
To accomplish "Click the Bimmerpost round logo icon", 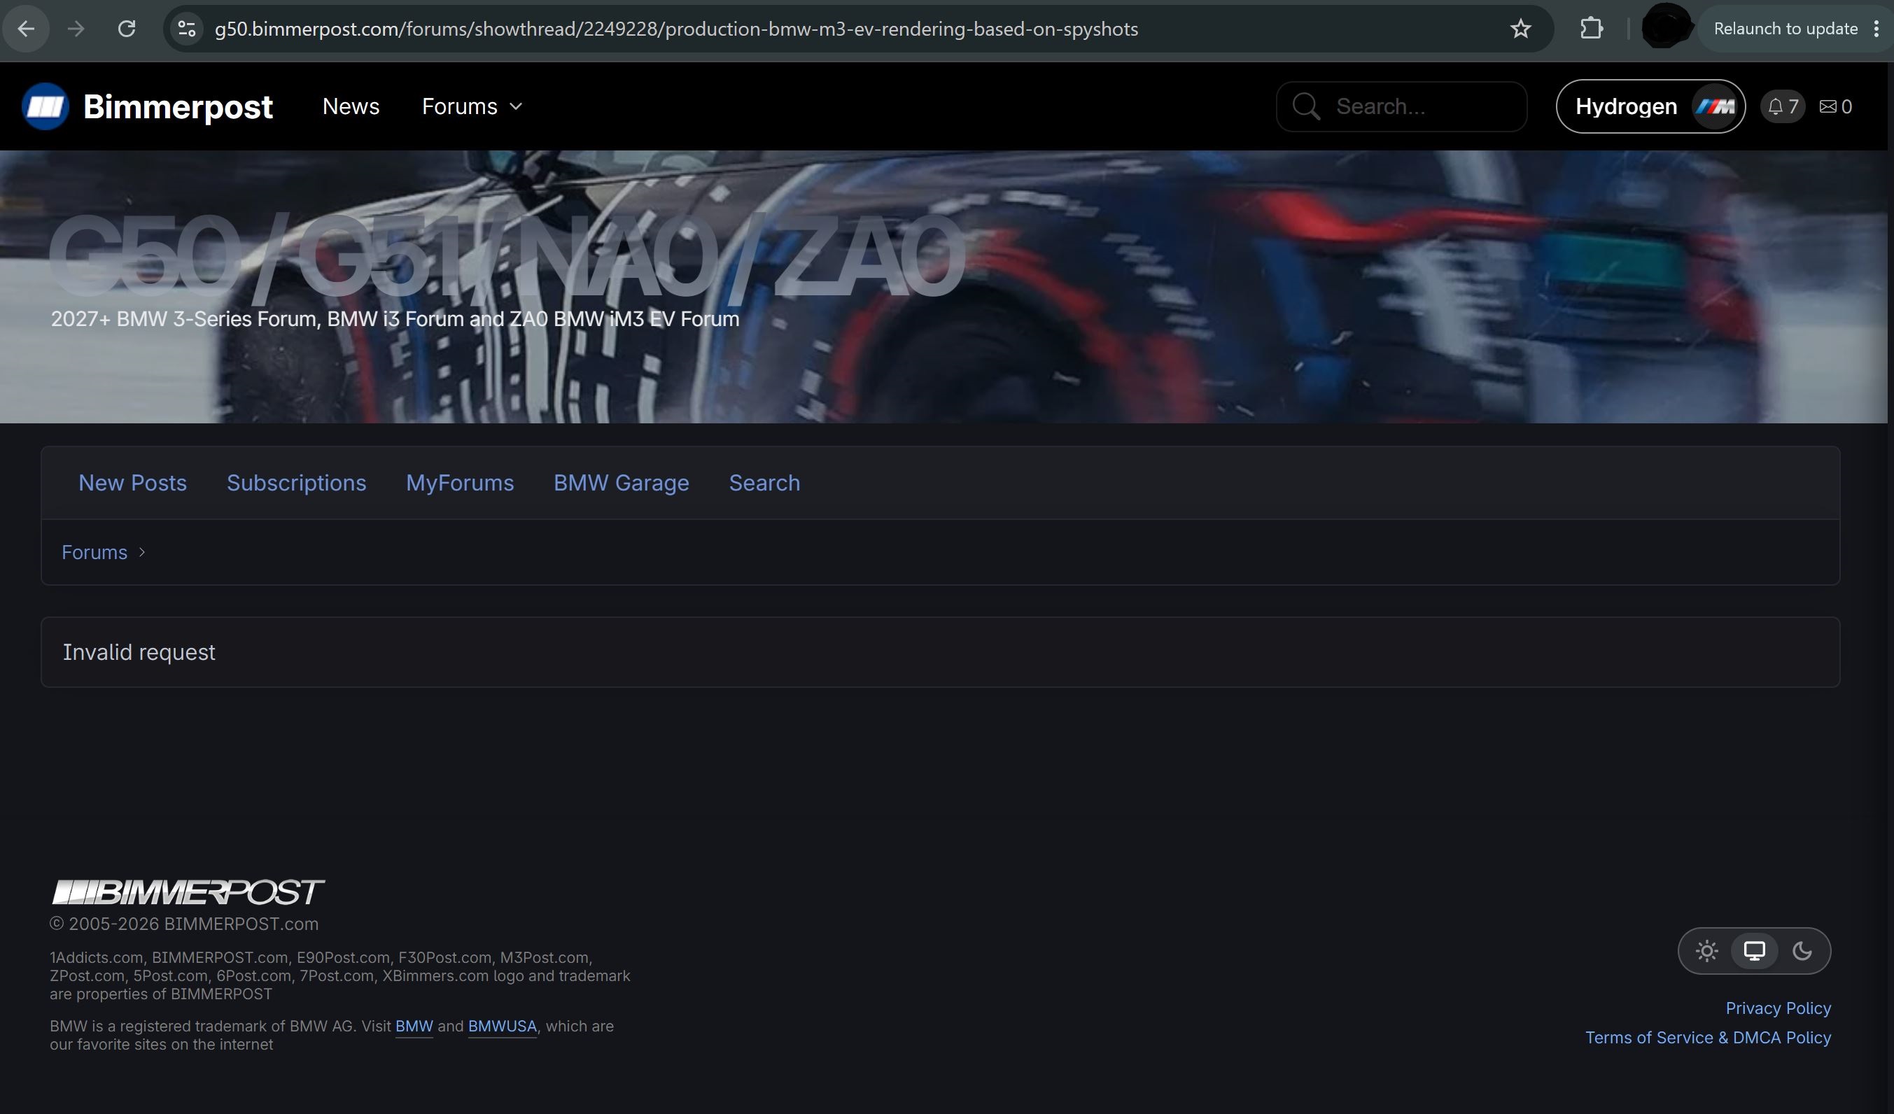I will point(45,106).
